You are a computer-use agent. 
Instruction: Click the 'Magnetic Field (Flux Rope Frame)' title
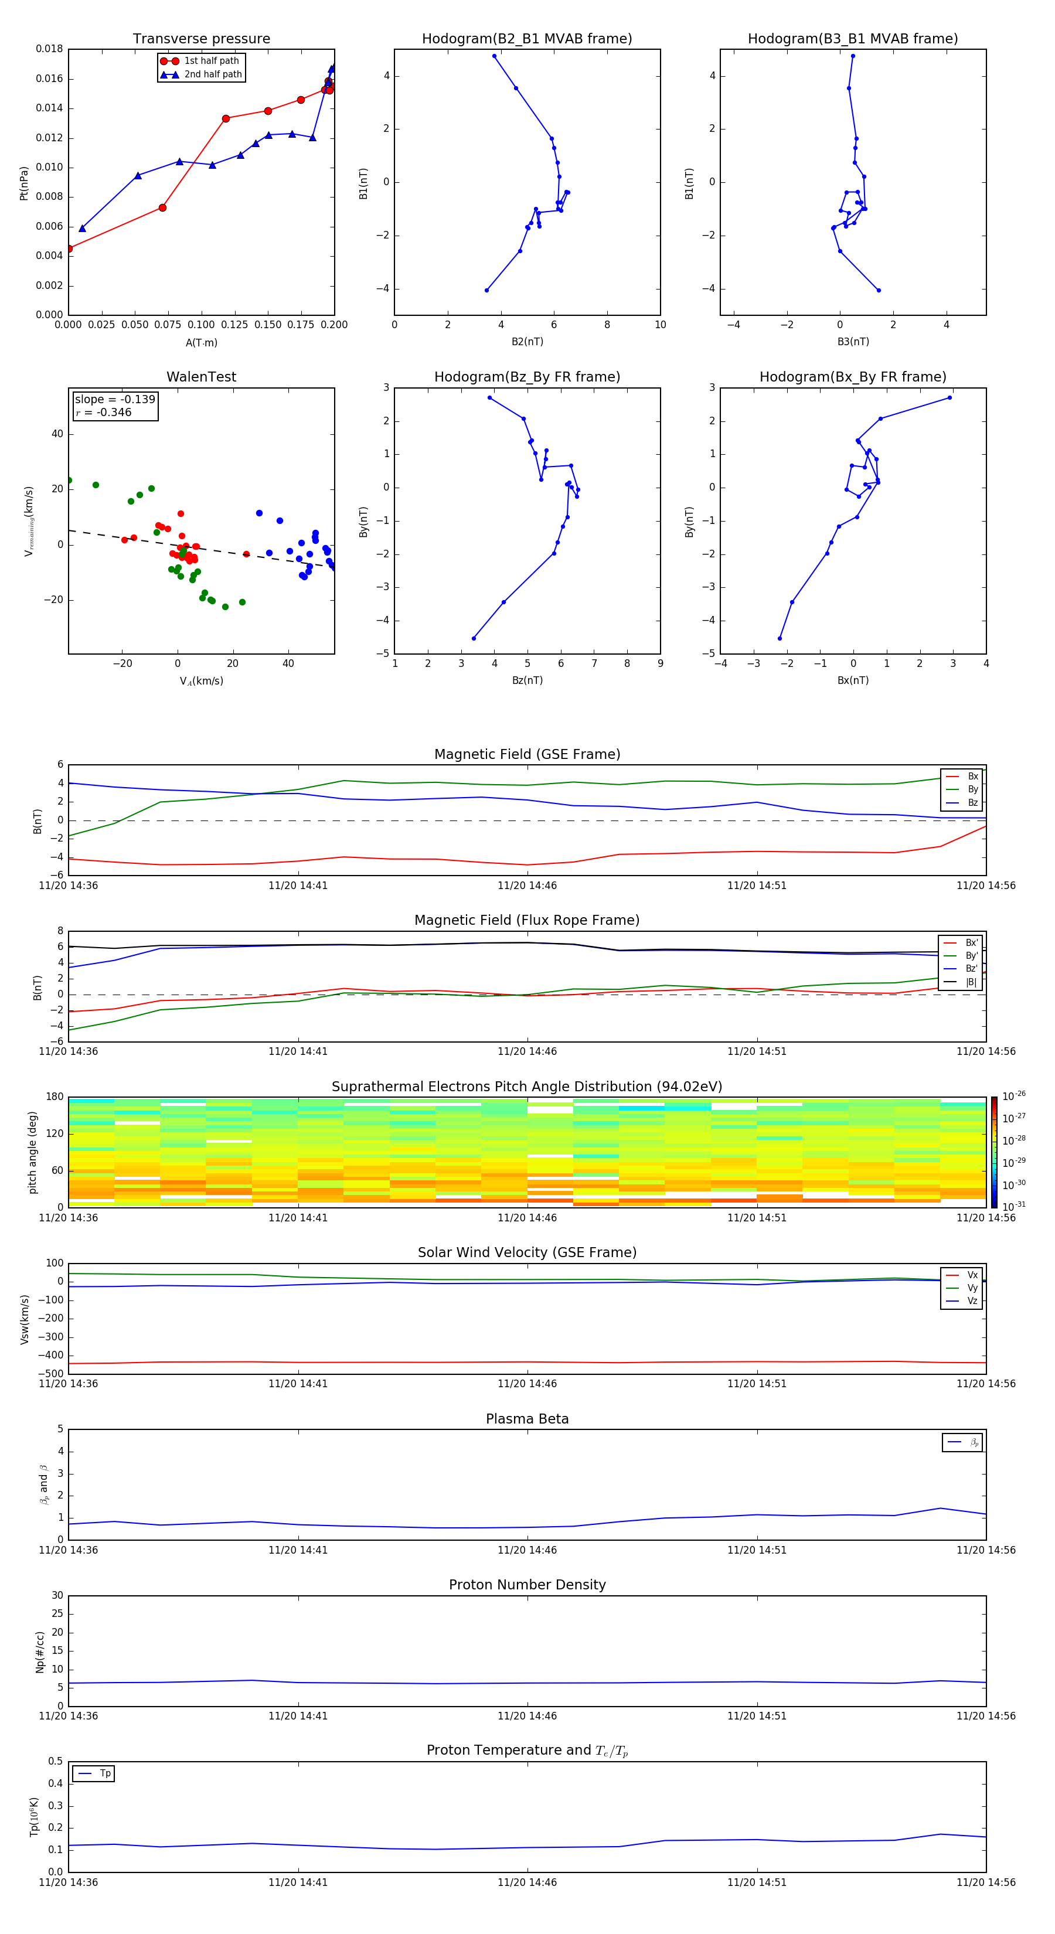(527, 921)
